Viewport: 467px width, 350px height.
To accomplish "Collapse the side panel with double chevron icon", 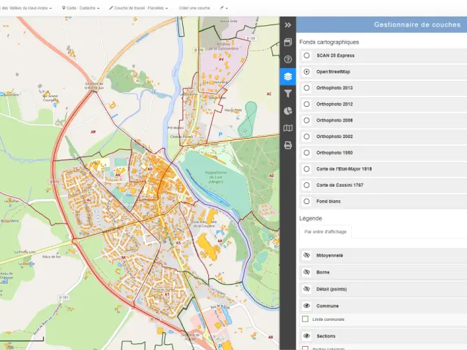I will point(288,25).
